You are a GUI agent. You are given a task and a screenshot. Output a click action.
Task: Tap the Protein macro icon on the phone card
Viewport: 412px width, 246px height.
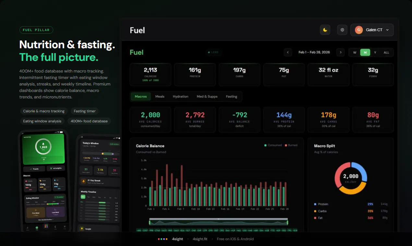[x=26, y=181]
